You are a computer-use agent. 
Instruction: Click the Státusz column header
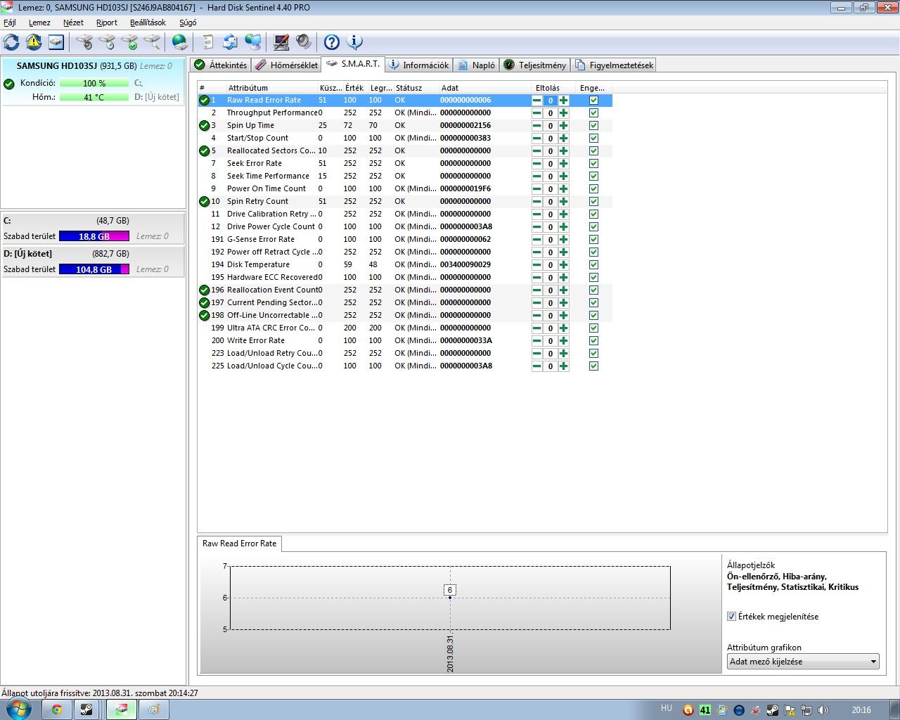coord(416,88)
